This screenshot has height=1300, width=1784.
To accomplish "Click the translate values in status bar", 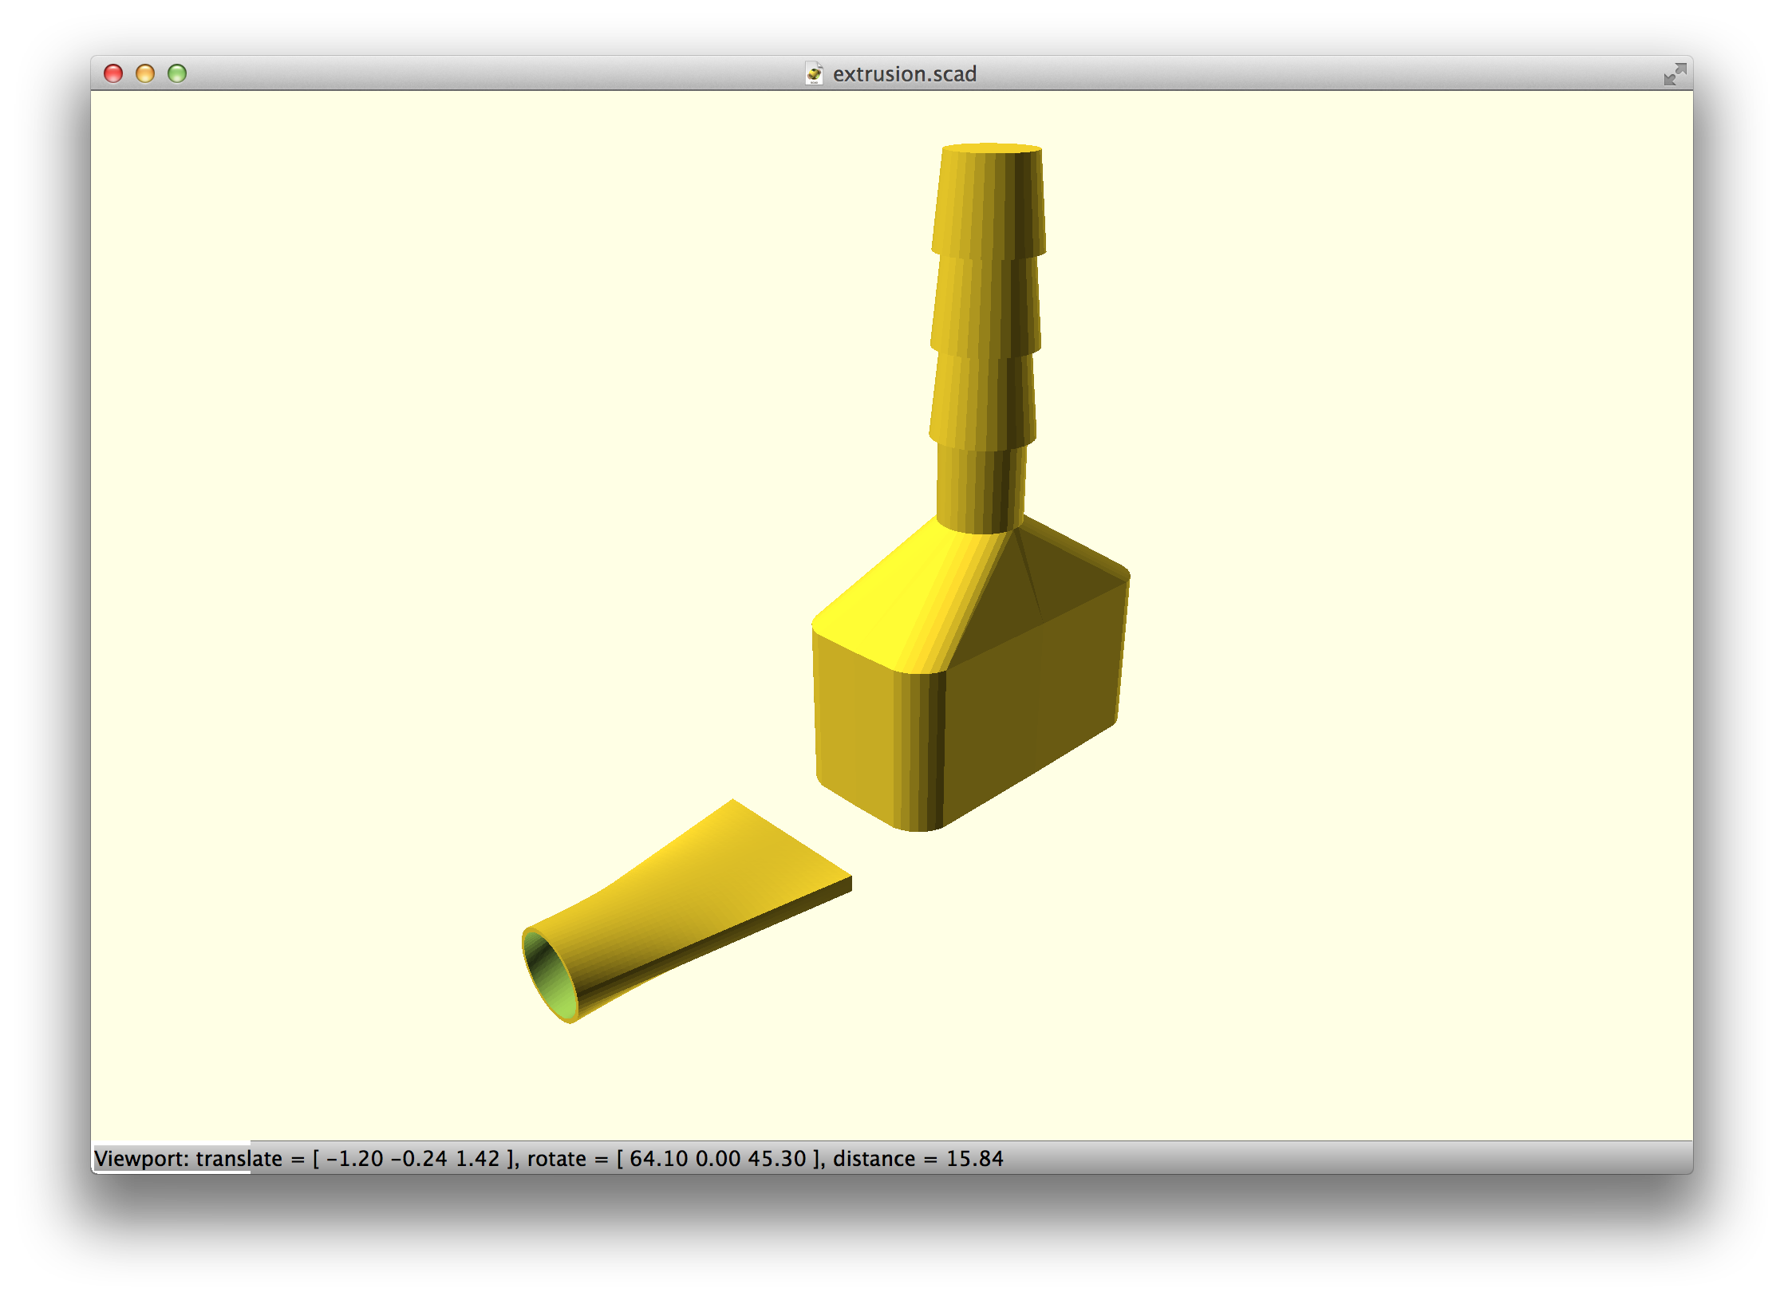I will click(413, 1158).
